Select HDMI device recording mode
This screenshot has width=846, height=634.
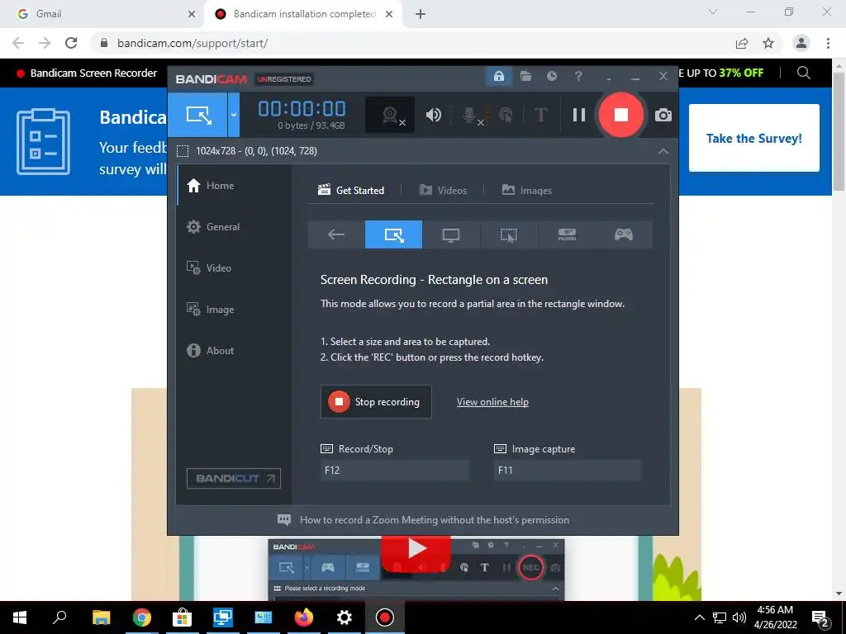click(x=567, y=234)
